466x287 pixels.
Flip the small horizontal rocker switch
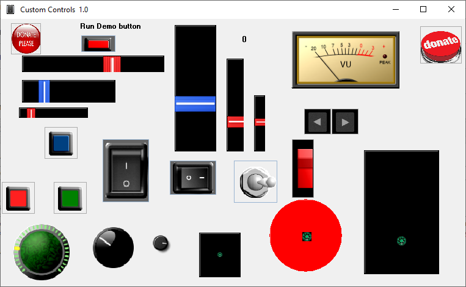tap(192, 178)
